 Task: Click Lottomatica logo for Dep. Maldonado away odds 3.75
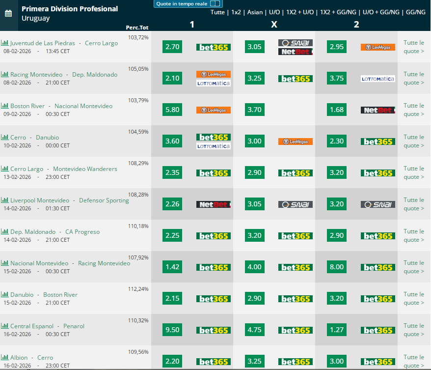[377, 79]
